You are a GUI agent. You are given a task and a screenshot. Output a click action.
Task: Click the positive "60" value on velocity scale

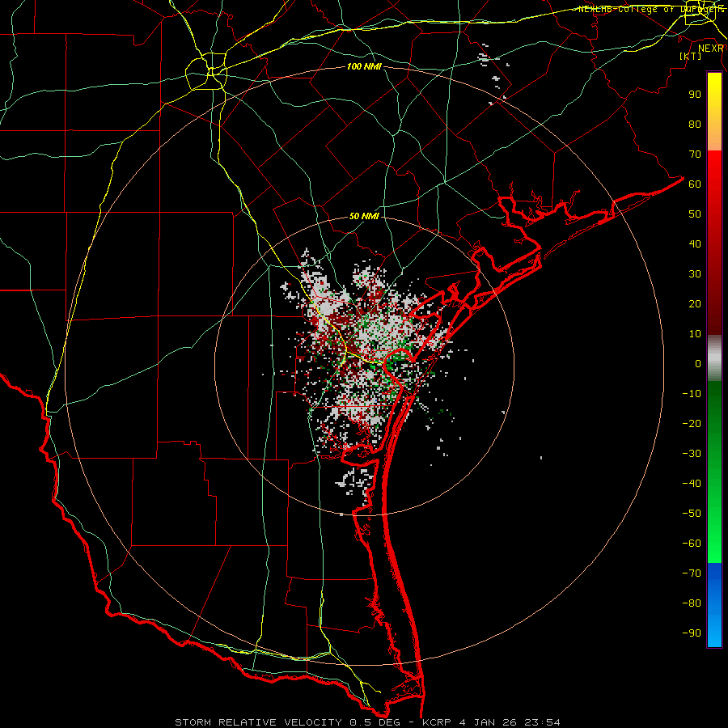point(695,184)
